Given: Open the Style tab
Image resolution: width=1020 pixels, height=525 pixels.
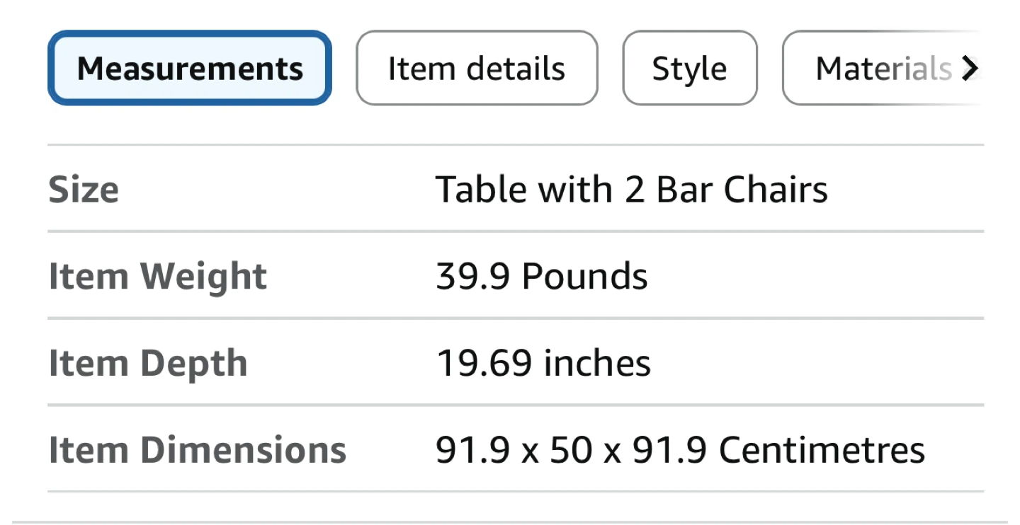Looking at the screenshot, I should pyautogui.click(x=690, y=68).
